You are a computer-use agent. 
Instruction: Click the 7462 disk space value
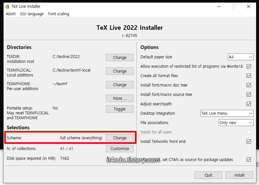(x=65, y=158)
